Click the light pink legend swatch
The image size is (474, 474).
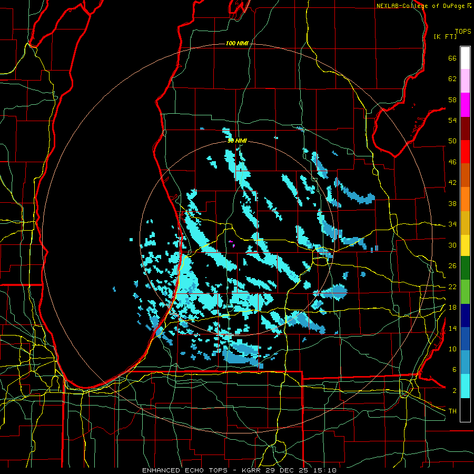tap(465, 81)
